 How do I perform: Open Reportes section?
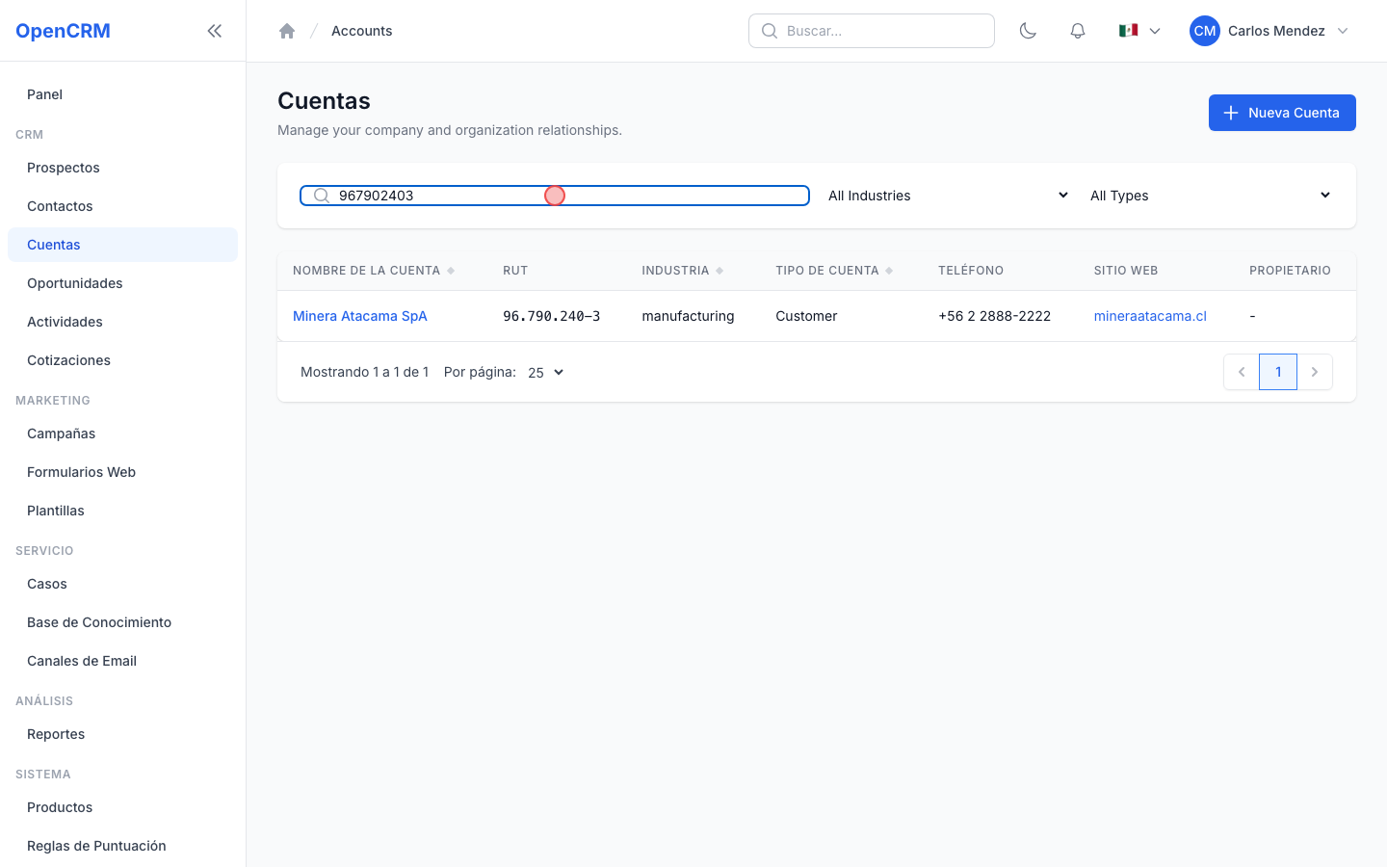pos(122,734)
